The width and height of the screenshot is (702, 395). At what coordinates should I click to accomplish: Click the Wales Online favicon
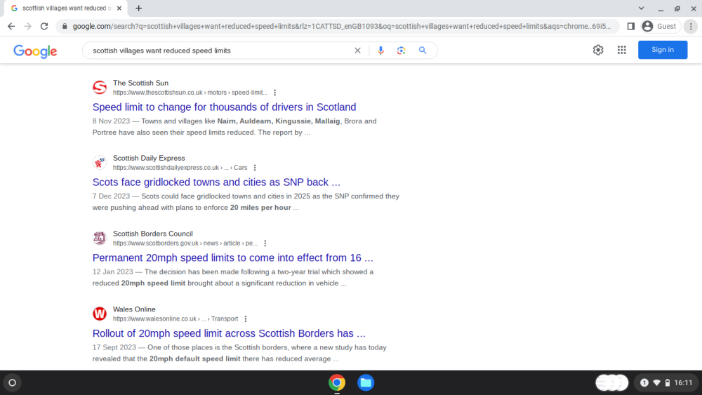click(x=100, y=314)
